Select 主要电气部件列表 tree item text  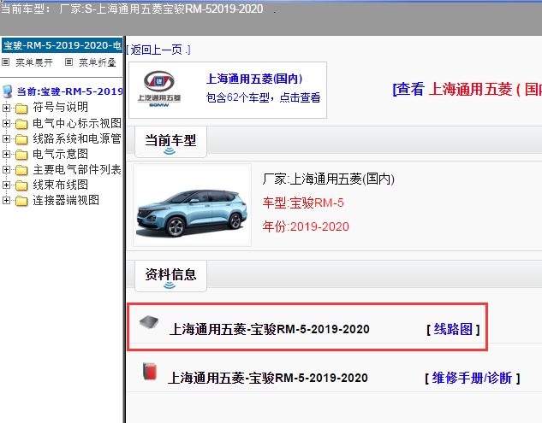tap(77, 169)
